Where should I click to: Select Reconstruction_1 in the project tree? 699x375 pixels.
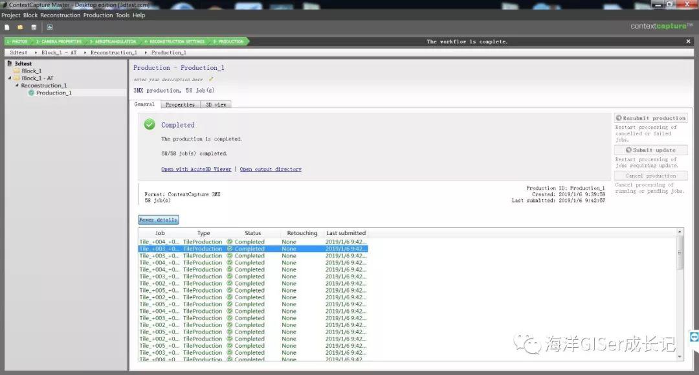[44, 85]
